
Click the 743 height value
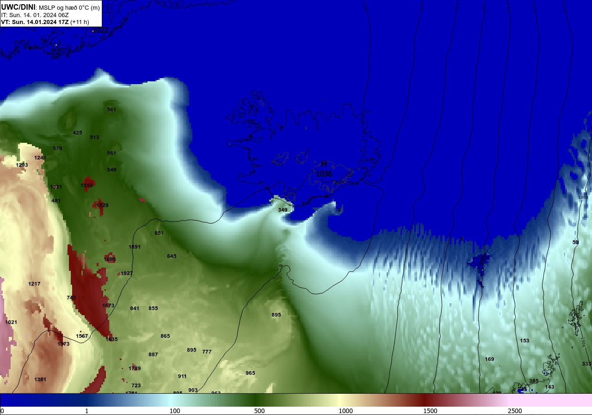(x=71, y=298)
